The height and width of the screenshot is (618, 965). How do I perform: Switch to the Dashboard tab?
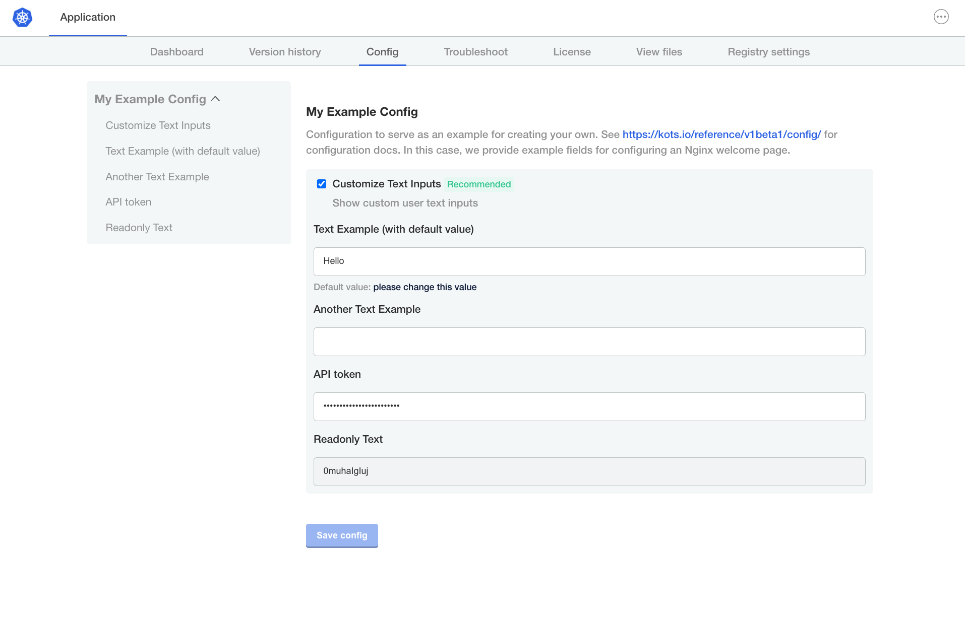176,51
